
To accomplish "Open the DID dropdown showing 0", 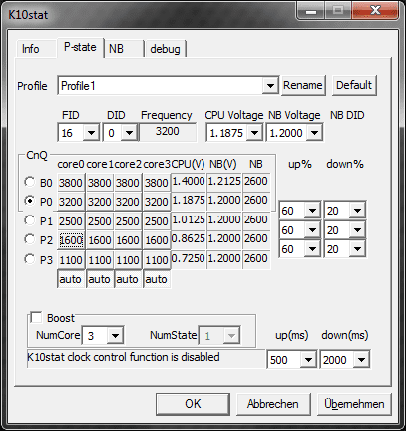I will pos(129,133).
